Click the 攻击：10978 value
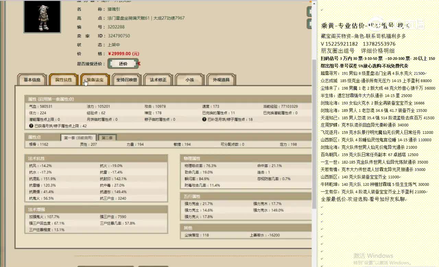Viewport: 439px width, 267px height. pos(155,106)
